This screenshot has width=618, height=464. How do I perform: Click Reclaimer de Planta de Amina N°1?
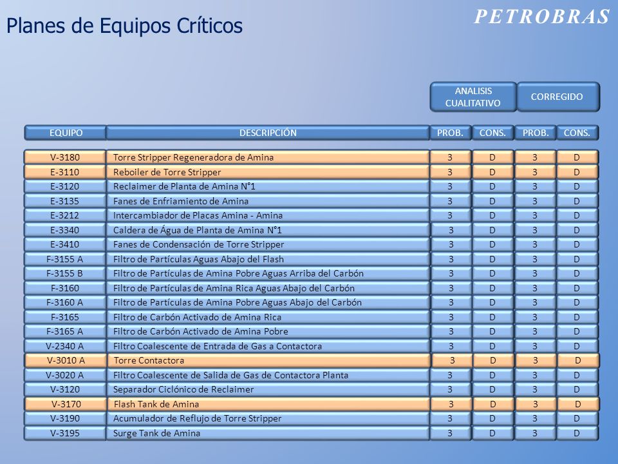[x=268, y=186]
